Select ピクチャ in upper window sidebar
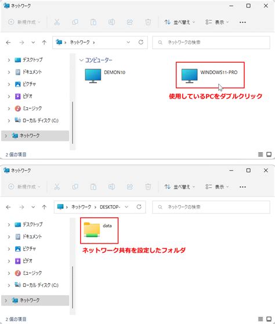The width and height of the screenshot is (275, 324). coord(26,84)
